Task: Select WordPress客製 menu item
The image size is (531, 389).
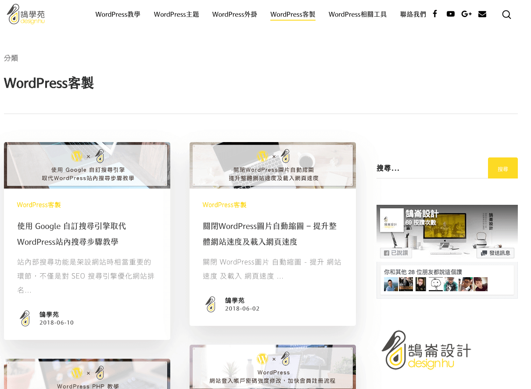Action: (x=293, y=14)
